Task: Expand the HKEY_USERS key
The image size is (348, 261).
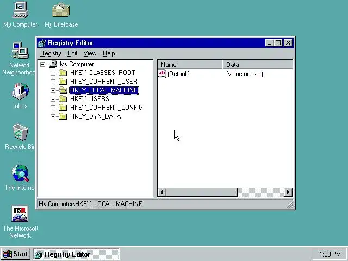Action: tap(53, 99)
